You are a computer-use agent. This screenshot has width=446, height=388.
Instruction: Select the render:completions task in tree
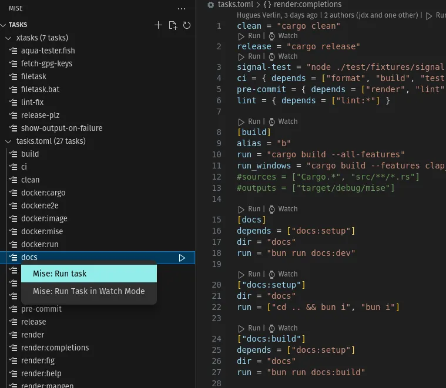55,347
